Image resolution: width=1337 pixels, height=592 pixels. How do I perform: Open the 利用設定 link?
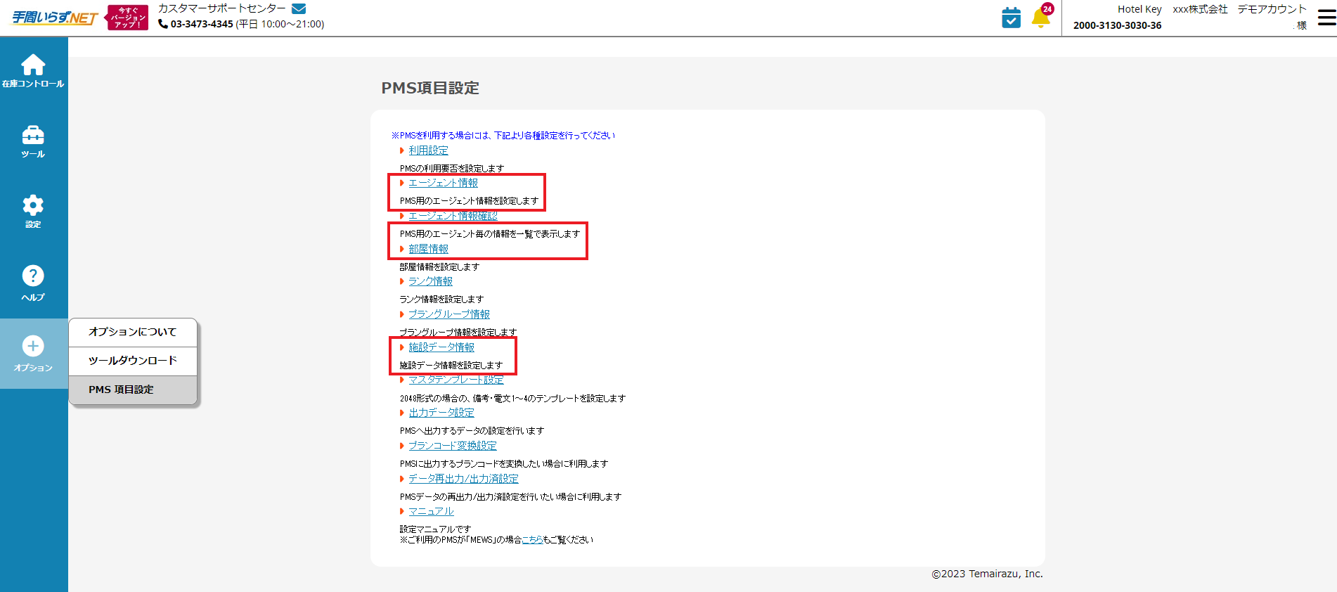[x=428, y=150]
